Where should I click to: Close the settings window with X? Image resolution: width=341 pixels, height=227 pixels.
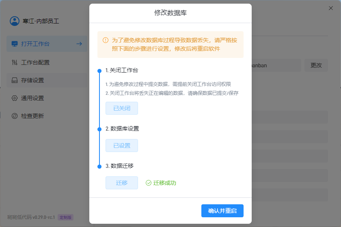coord(330,8)
